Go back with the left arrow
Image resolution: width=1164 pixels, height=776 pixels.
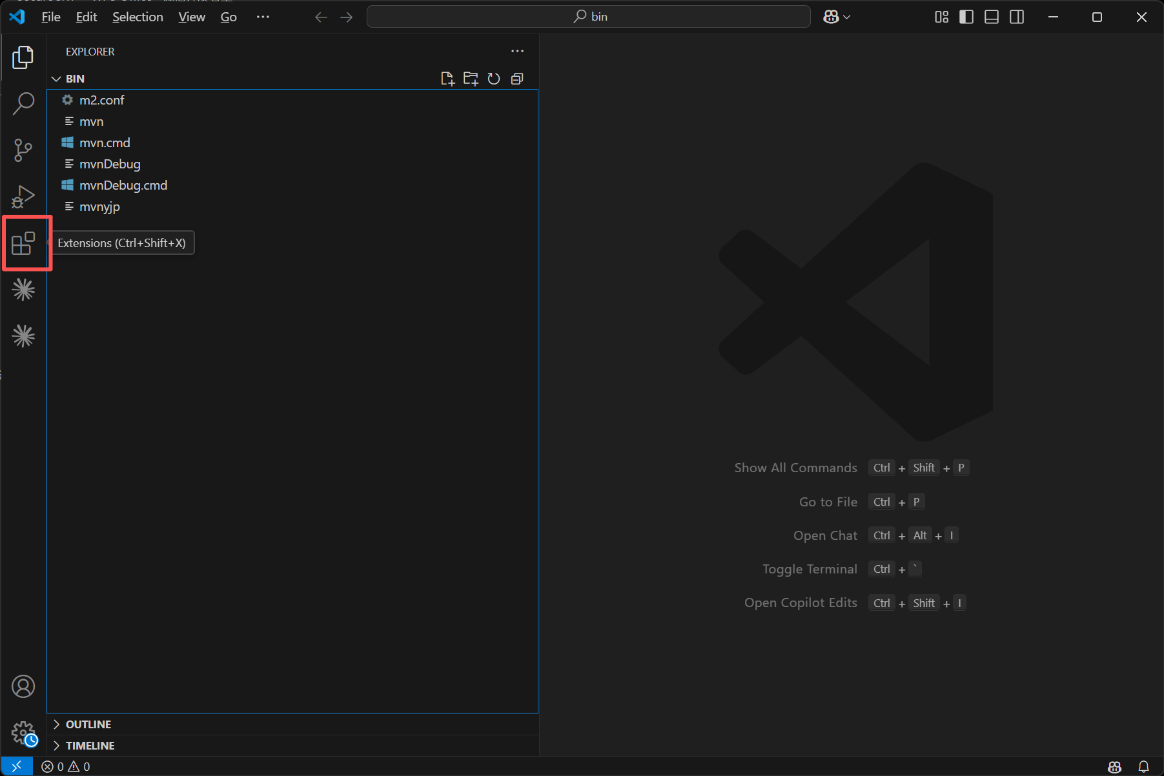pos(321,17)
